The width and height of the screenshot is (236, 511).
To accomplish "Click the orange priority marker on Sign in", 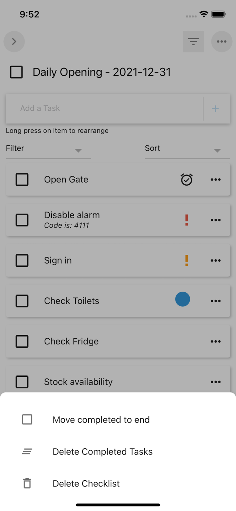I will [x=186, y=260].
